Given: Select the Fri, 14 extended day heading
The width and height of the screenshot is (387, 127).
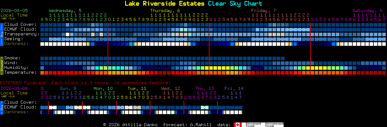Looking at the screenshot, I should pyautogui.click(x=234, y=88).
